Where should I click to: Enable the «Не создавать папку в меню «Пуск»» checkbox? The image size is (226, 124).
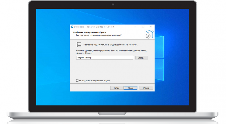pos(77,81)
